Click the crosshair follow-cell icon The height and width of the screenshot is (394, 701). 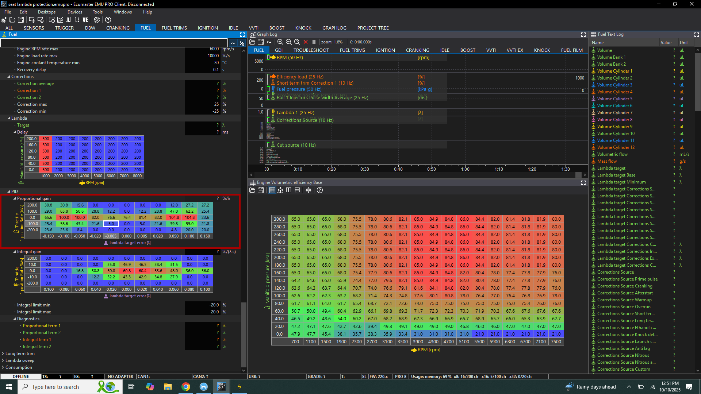[309, 190]
